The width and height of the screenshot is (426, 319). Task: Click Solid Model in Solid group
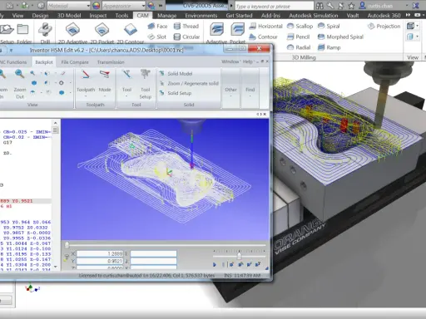[x=176, y=74]
